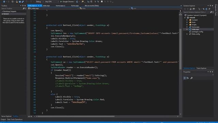
Task: Click the split editor handle above scrollbar
Action: click(180, 11)
